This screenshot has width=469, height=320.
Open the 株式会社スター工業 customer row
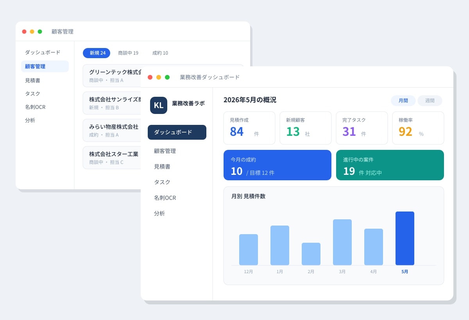[x=112, y=158]
